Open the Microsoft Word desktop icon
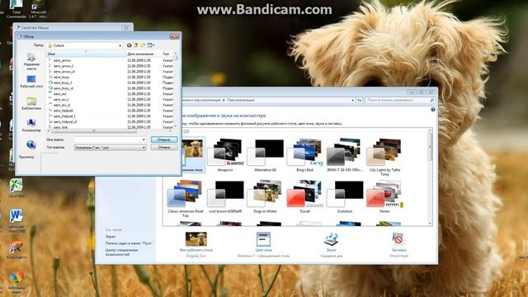The width and height of the screenshot is (528, 297). (16, 219)
